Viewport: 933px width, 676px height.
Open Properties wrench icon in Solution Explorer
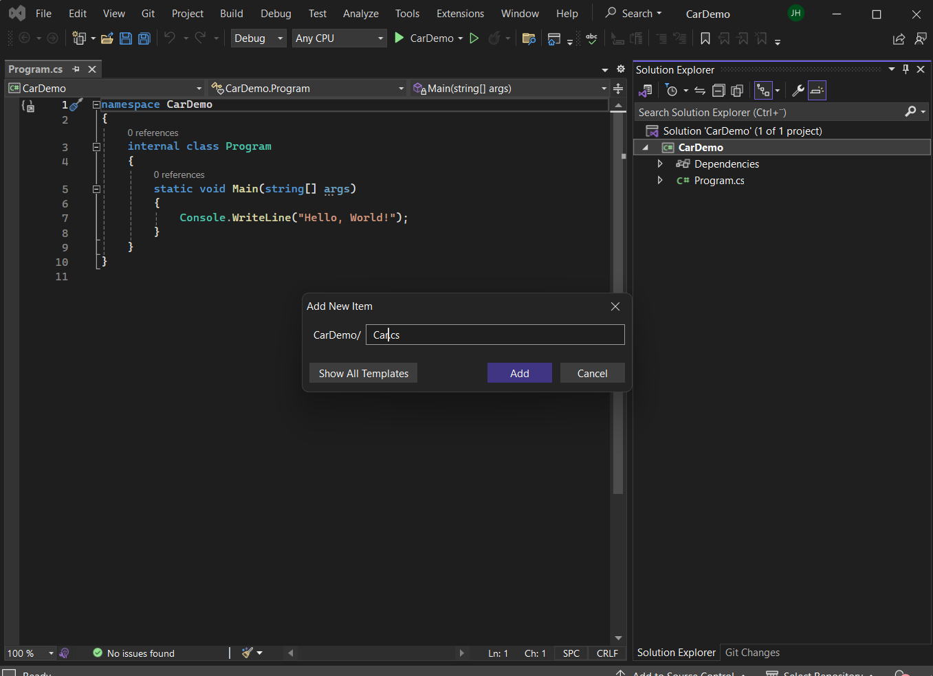point(798,91)
